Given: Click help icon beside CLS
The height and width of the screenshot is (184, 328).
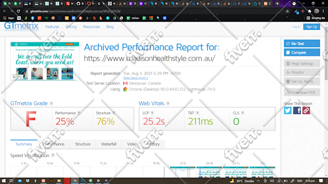Looking at the screenshot, I should (243, 113).
